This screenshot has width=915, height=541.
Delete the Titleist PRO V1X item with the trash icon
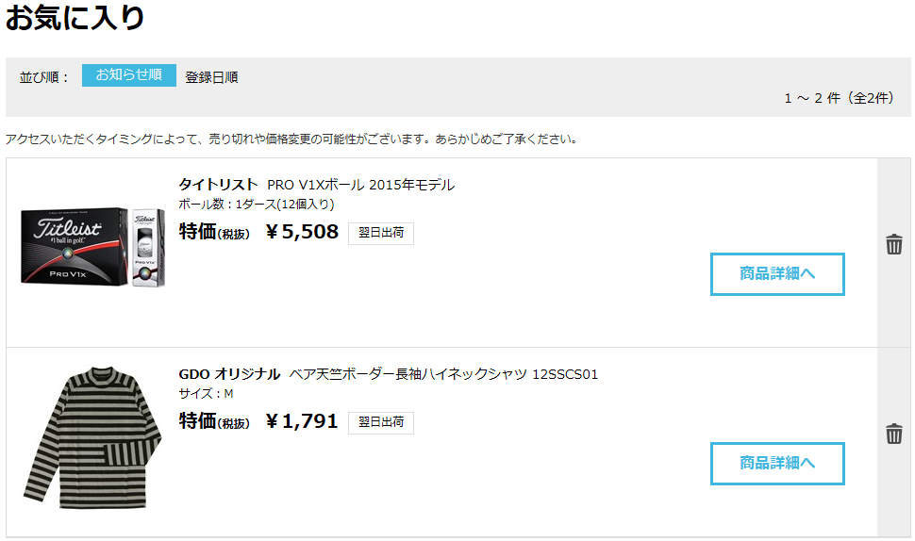[893, 244]
